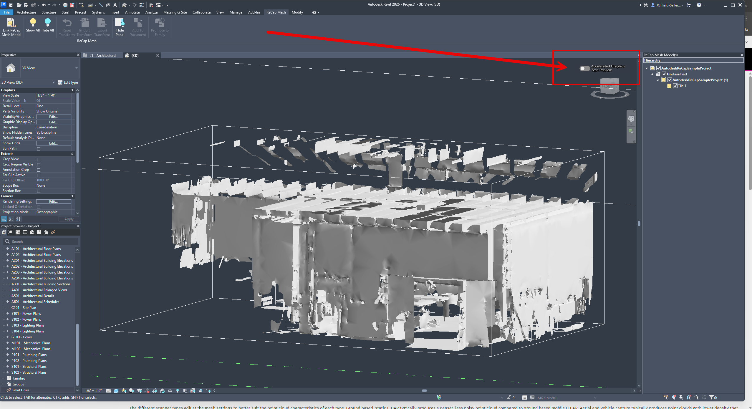This screenshot has height=409, width=752.
Task: Collapse the Camera properties section
Action: point(72,196)
